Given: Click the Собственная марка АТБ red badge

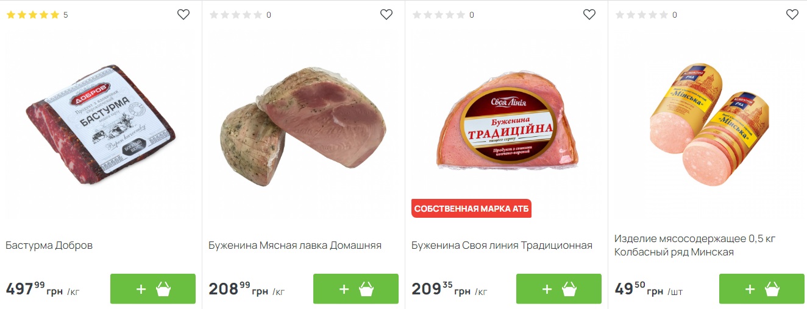Looking at the screenshot, I should 471,209.
